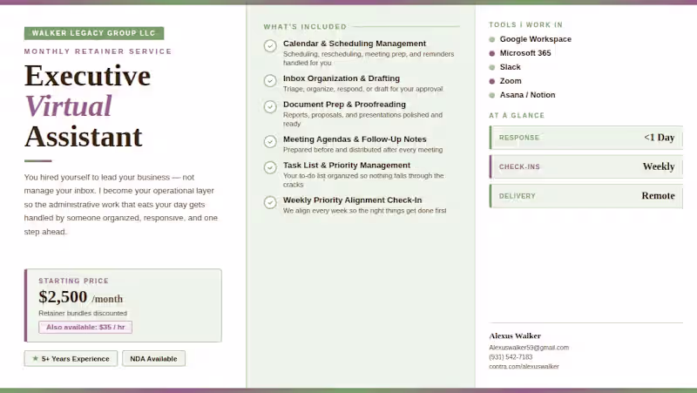
Task: Click the star icon in the 5+ Years Experience badge
Action: [35, 358]
